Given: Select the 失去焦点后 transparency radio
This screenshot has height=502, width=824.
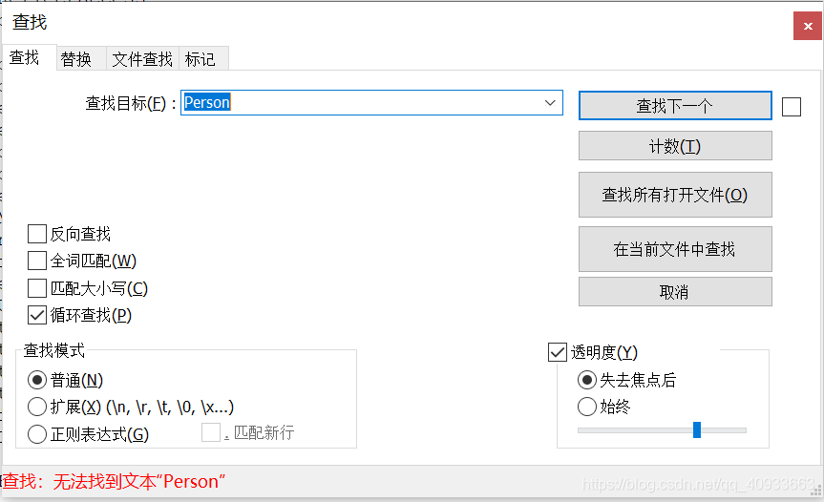Looking at the screenshot, I should [587, 380].
